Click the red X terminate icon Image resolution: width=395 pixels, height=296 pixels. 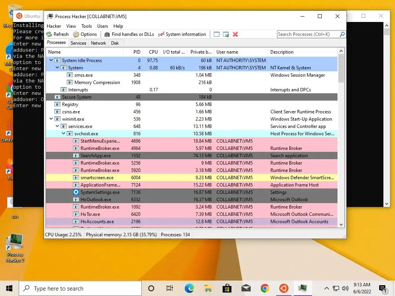tap(235, 34)
